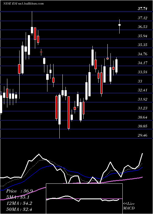This screenshot has width=153, height=214.
Task: Click the 37.74 price axis label
Action: pos(143,9)
